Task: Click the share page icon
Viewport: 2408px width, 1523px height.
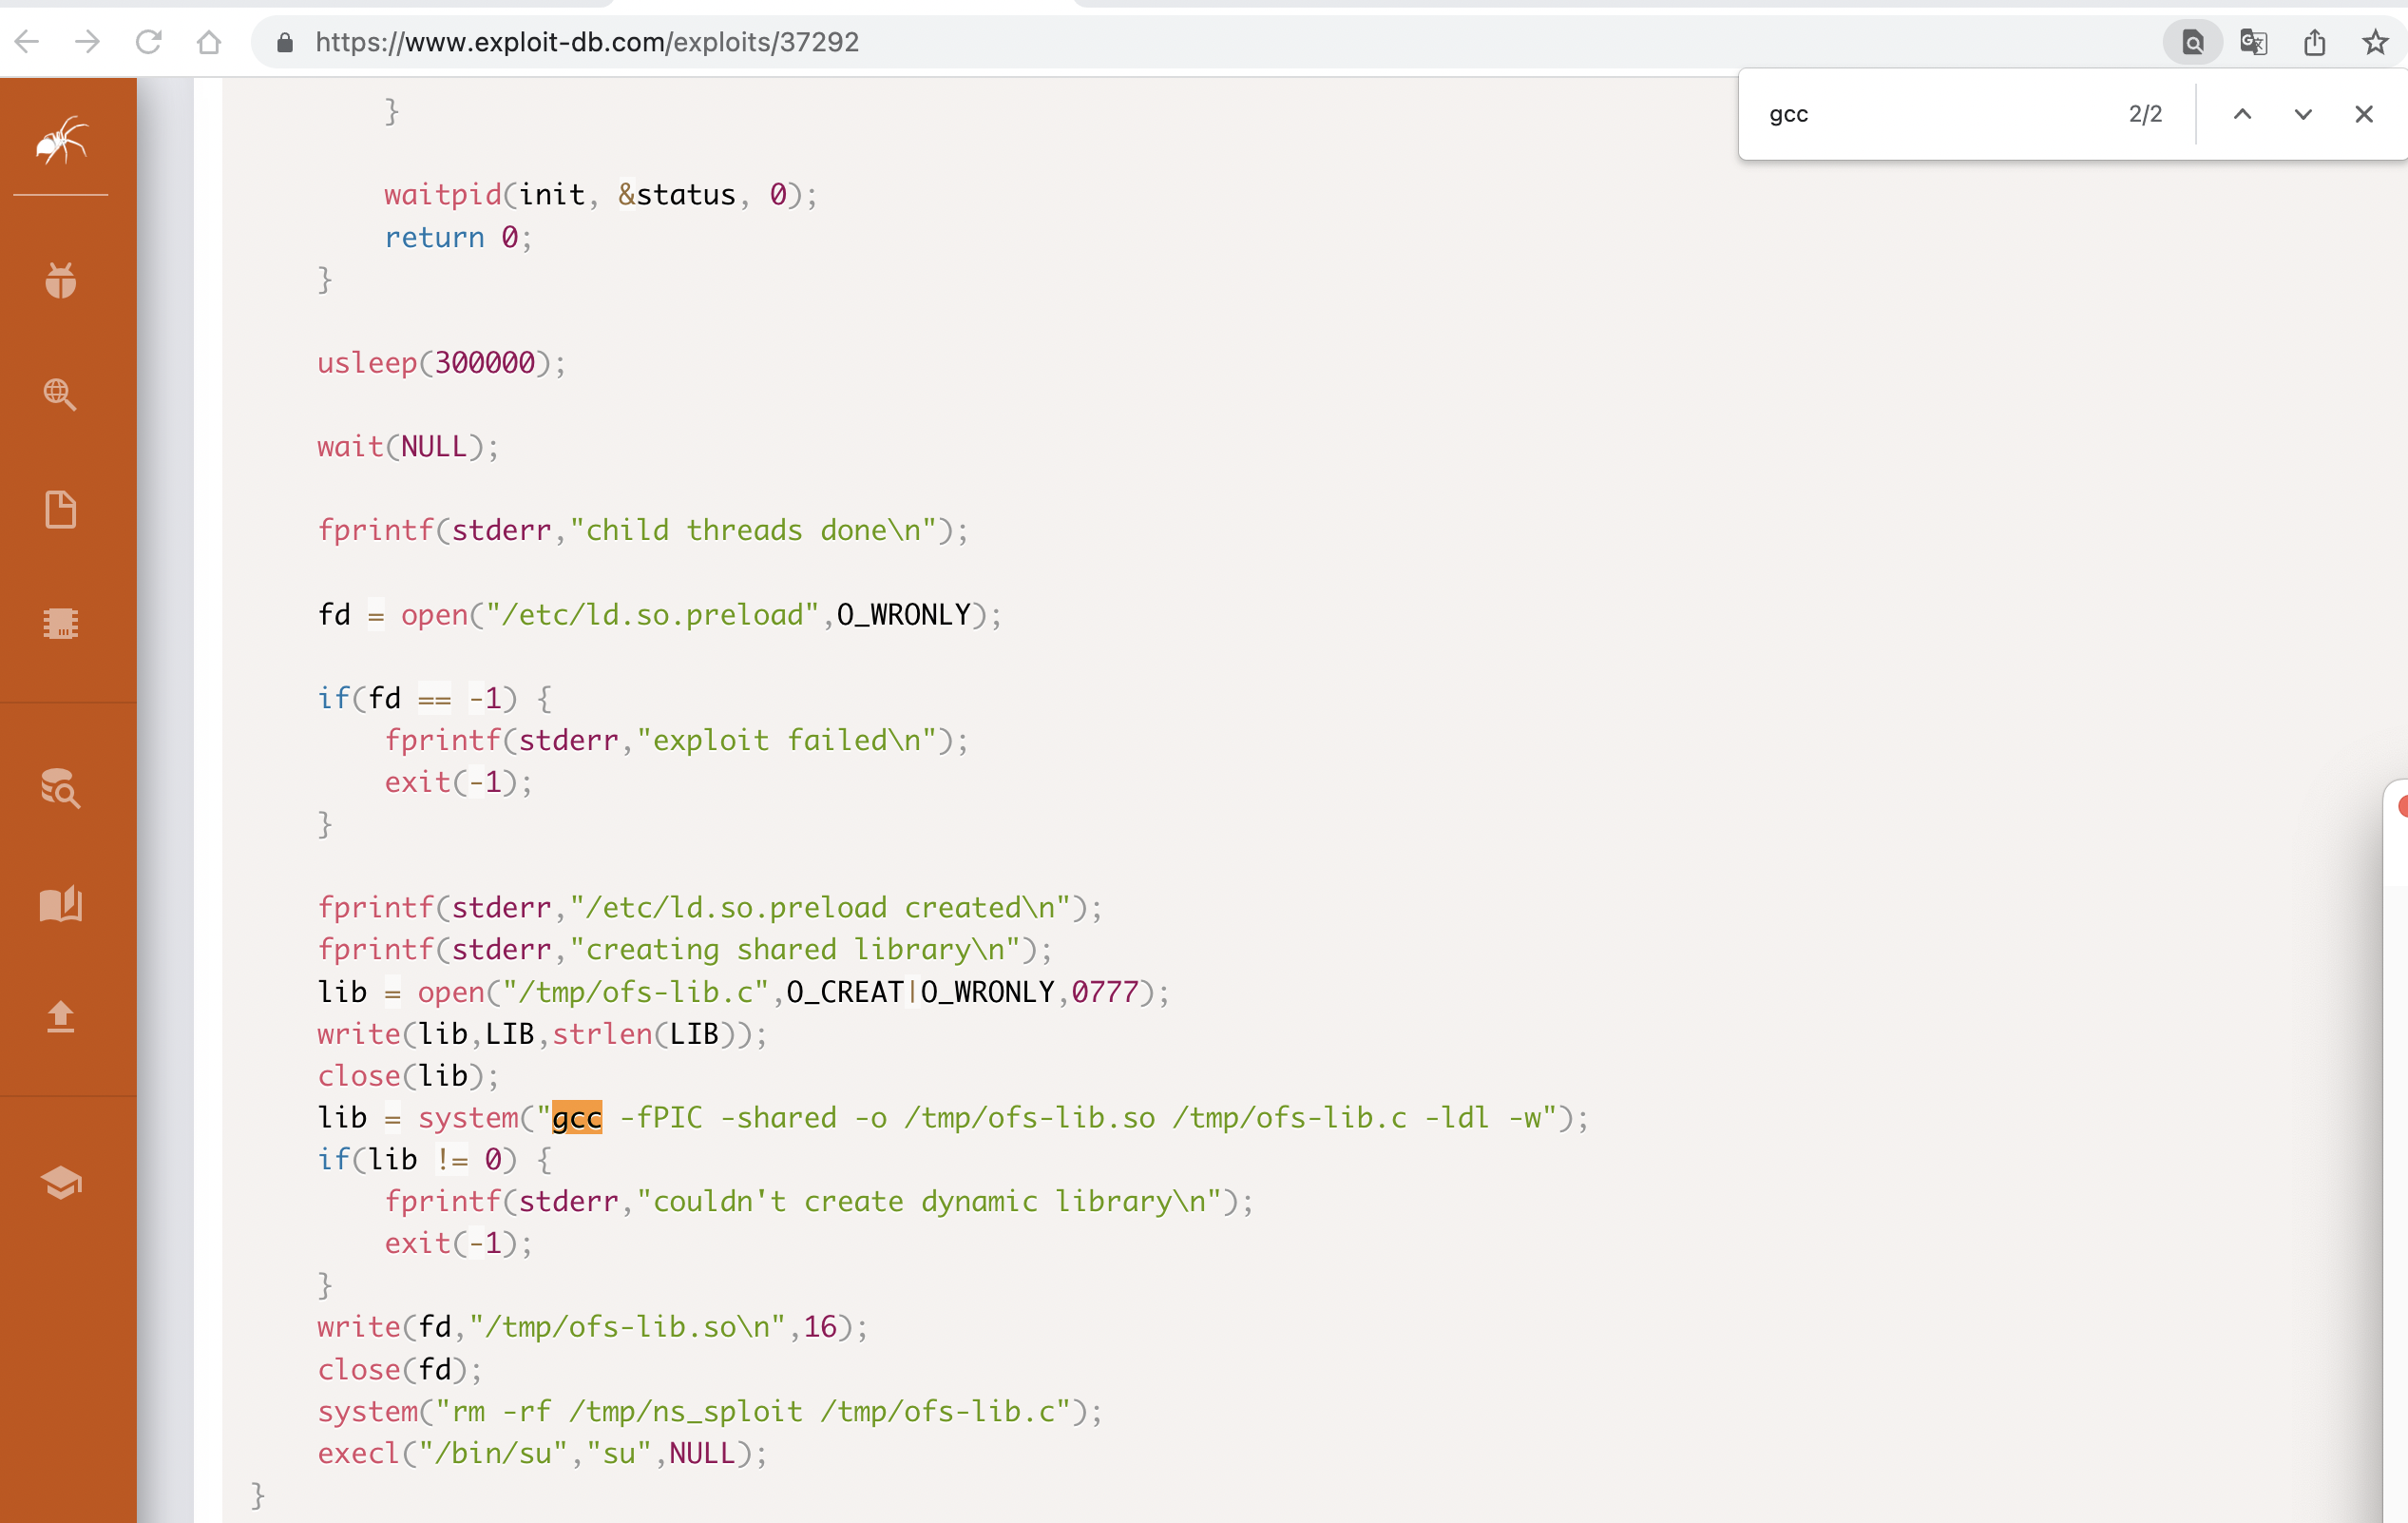Action: 2314,42
